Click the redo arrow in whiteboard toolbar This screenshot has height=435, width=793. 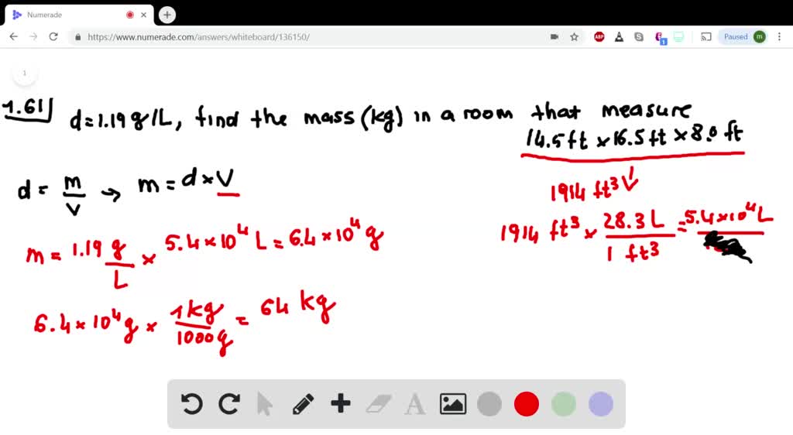229,404
